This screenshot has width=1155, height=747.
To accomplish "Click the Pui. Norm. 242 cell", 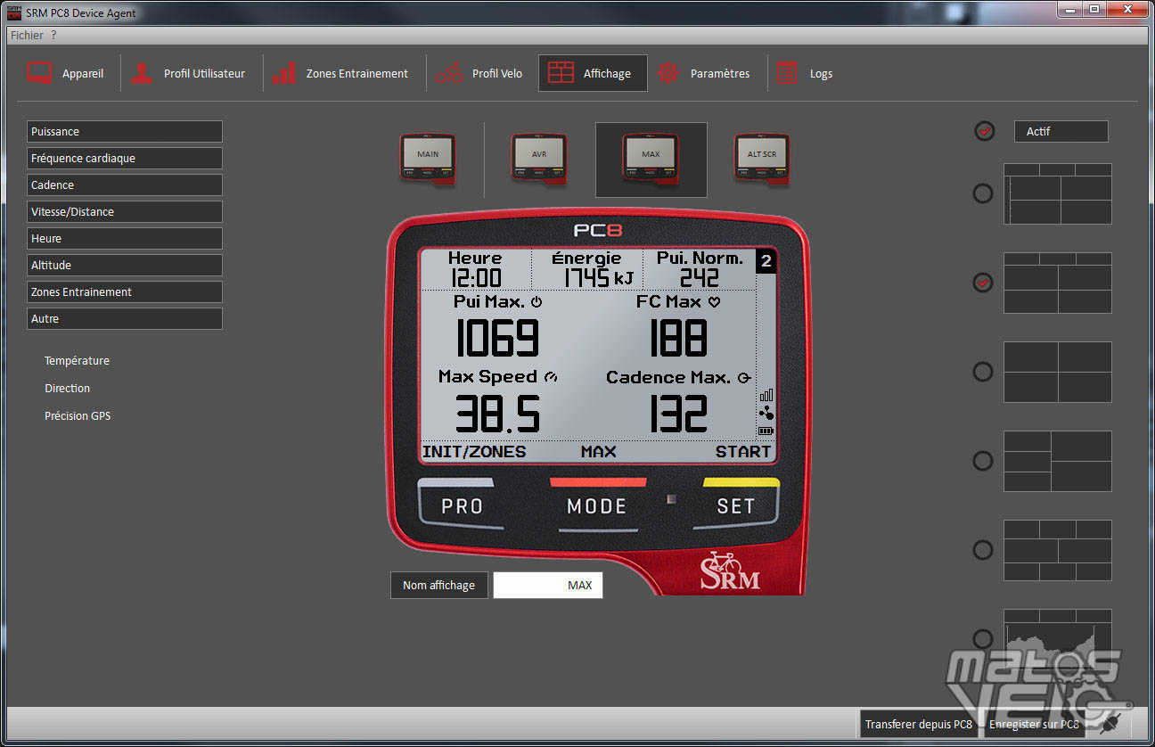I will pos(700,268).
